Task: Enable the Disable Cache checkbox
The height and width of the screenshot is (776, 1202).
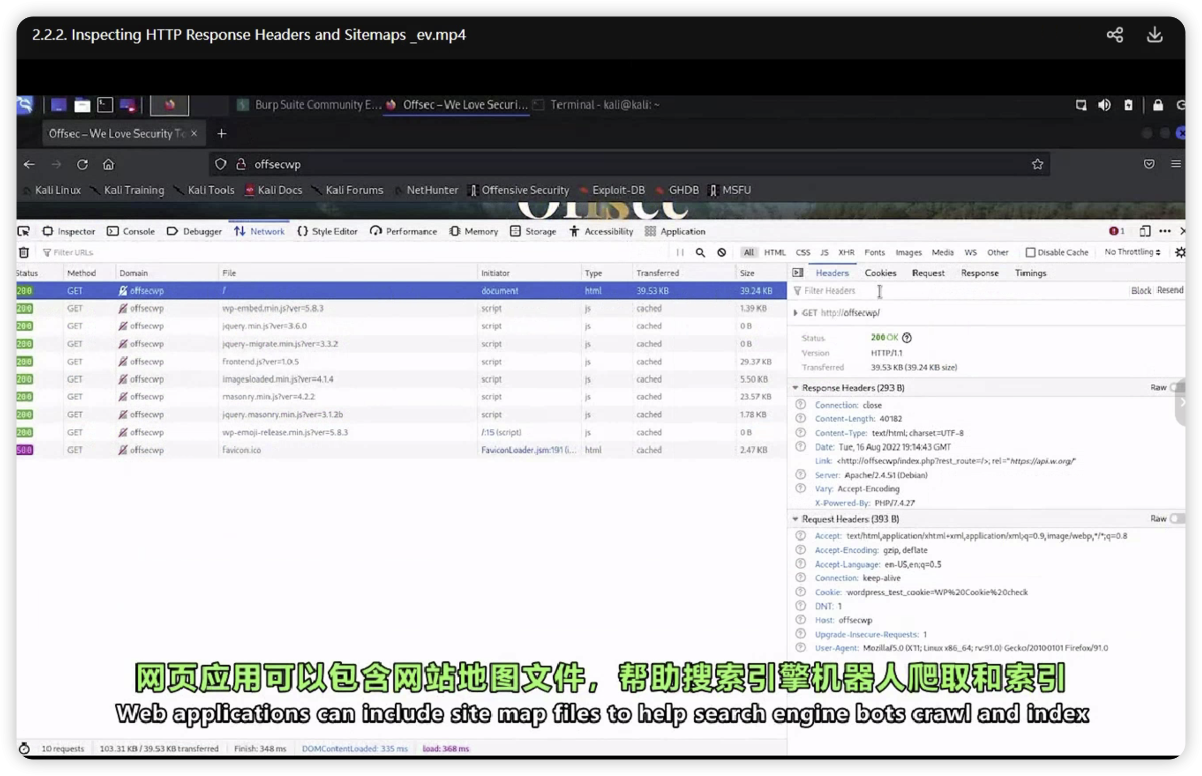Action: tap(1030, 252)
